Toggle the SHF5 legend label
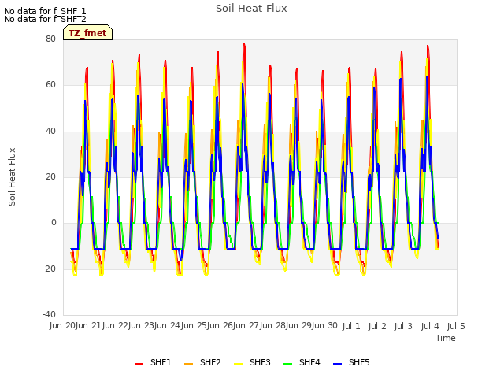The height and width of the screenshot is (378, 504). [359, 362]
